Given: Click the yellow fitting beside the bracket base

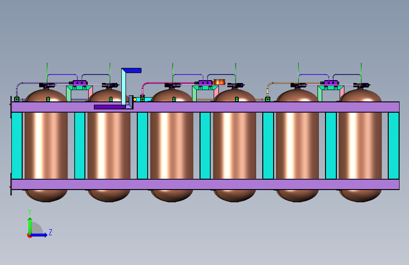Looking at the screenshot, I should [135, 99].
